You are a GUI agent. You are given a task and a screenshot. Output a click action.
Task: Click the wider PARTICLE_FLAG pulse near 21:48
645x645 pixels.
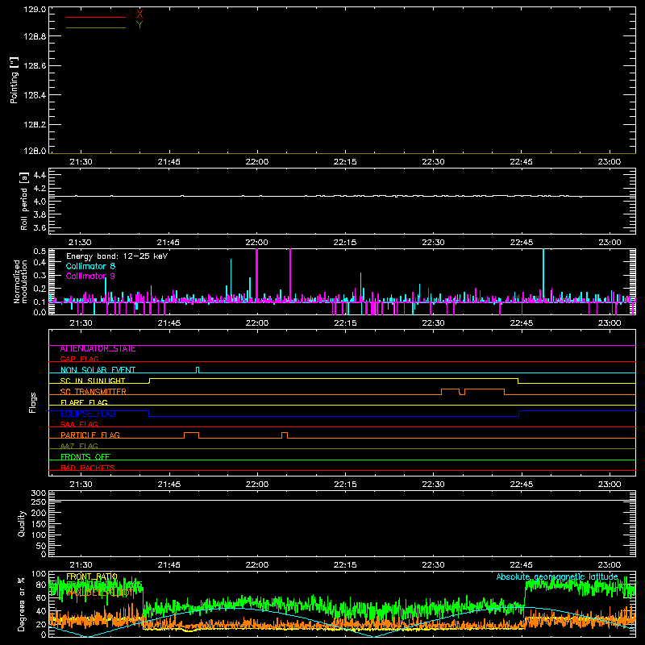tap(191, 435)
